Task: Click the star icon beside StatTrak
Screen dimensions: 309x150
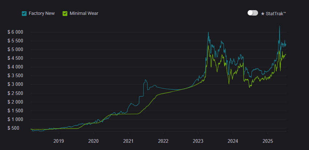Action: [263, 13]
